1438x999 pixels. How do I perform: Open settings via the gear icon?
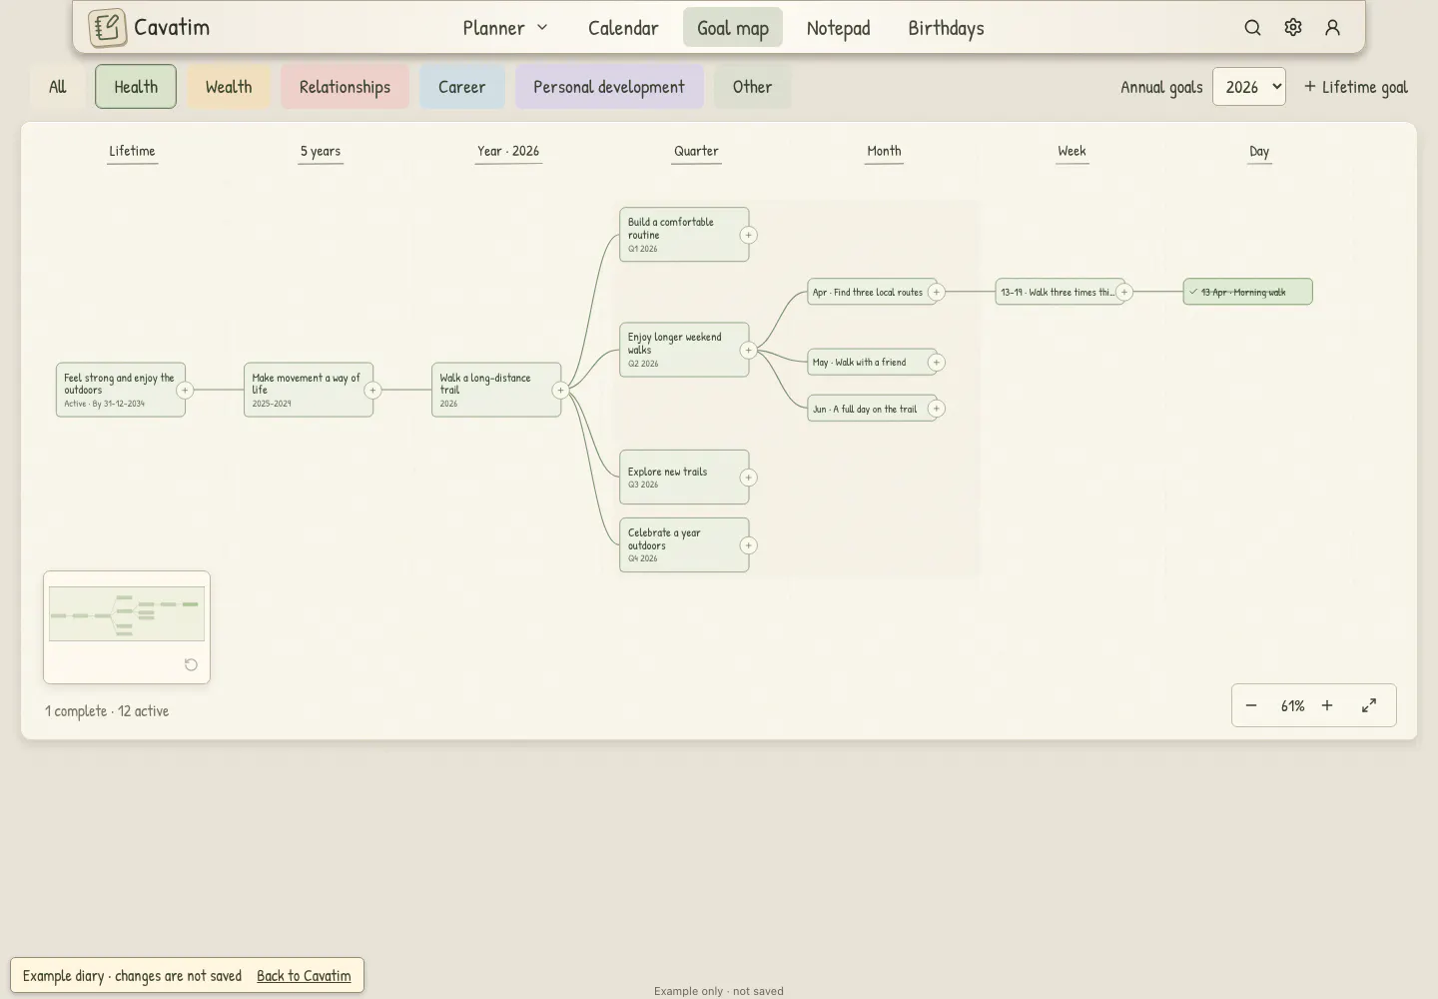pos(1293,28)
